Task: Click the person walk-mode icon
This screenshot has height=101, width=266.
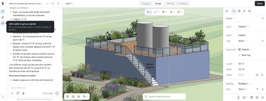Action: [x=238, y=97]
